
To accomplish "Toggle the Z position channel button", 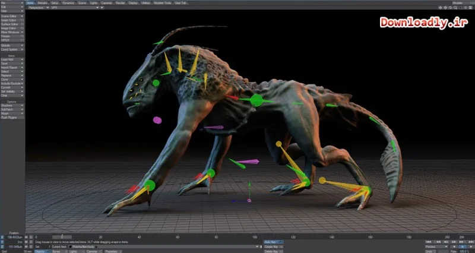I will coord(2,246).
